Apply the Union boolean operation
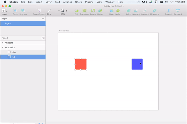This screenshot has height=124, width=187. (x=128, y=11)
